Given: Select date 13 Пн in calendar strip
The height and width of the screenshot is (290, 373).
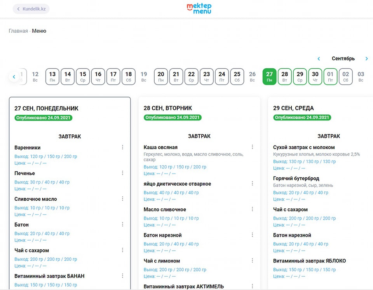Looking at the screenshot, I should tap(52, 76).
